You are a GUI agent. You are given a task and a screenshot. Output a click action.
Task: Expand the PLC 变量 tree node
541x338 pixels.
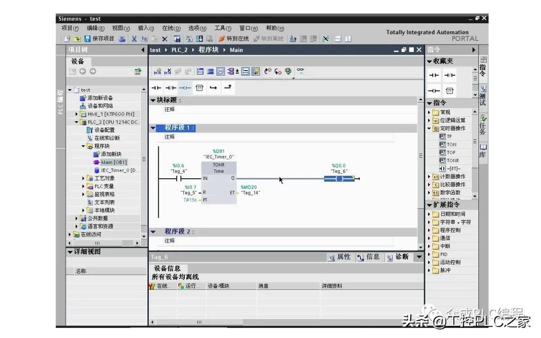[x=83, y=186]
